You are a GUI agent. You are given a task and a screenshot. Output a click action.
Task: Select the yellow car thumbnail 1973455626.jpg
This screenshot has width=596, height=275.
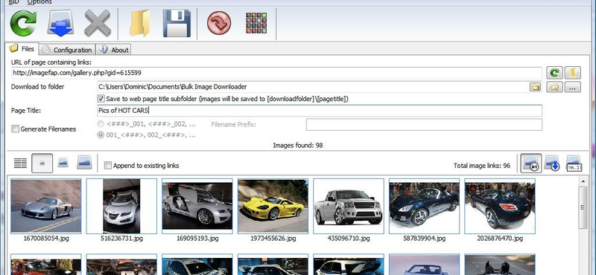(273, 206)
